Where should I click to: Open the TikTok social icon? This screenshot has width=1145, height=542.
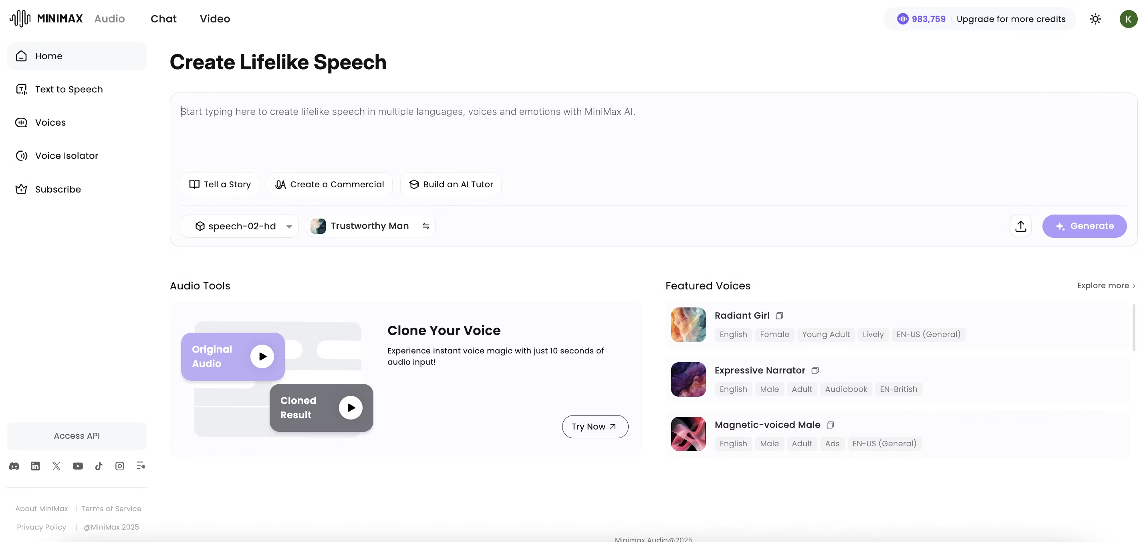(x=99, y=466)
